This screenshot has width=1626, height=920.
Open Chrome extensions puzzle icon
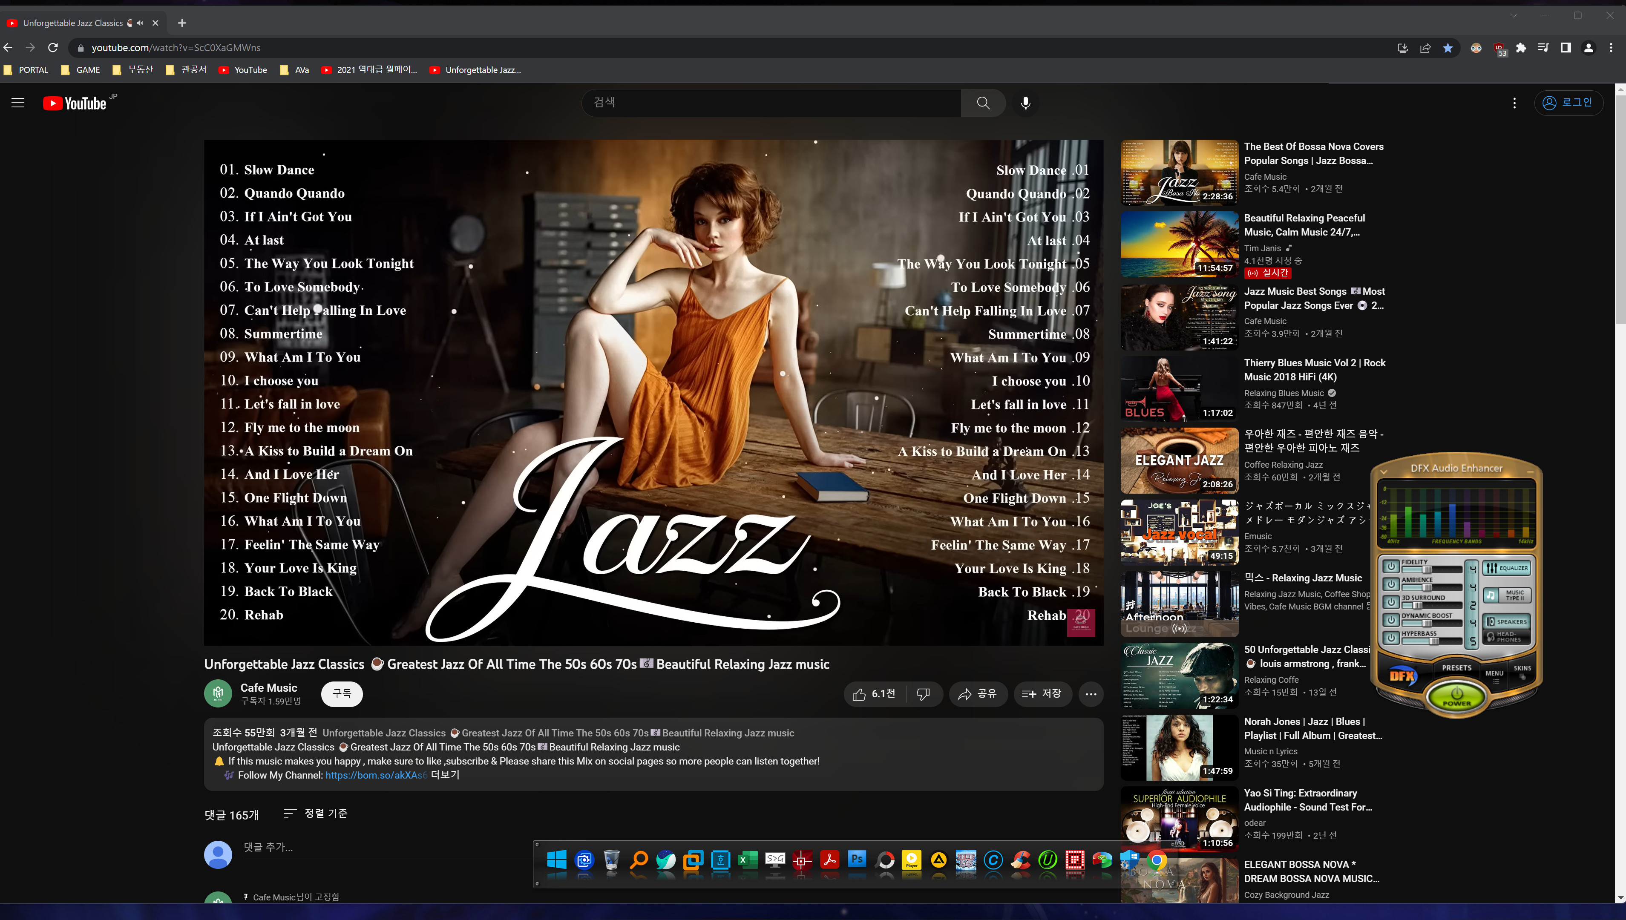[1521, 48]
